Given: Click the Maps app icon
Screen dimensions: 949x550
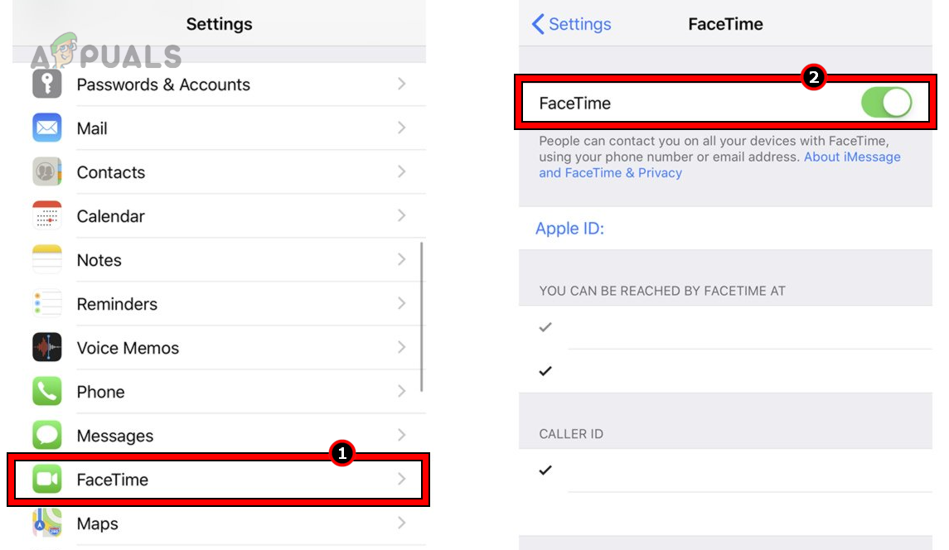Looking at the screenshot, I should click(46, 523).
